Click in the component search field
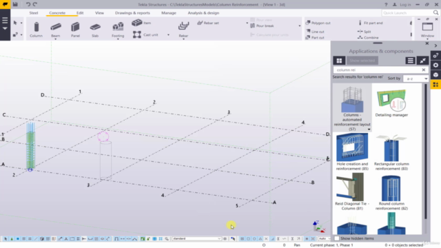Screen dimensions: 441x248 pyautogui.click(x=377, y=70)
